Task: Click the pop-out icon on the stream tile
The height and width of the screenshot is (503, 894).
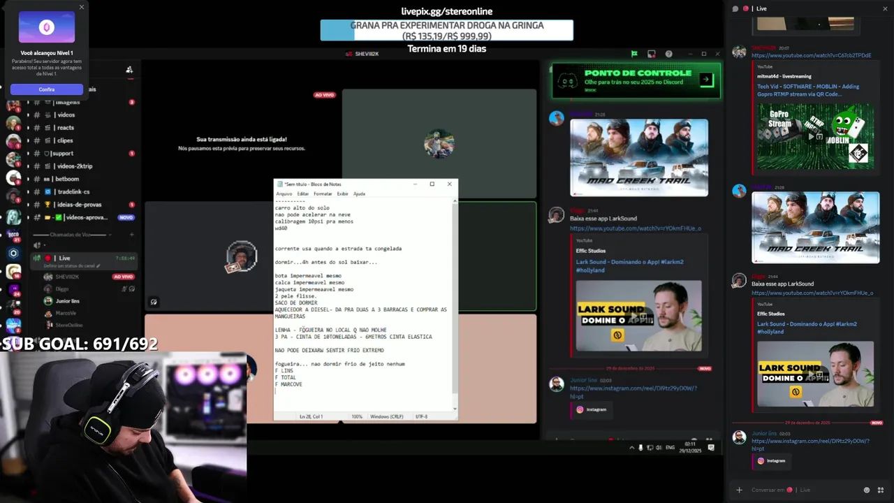Action: point(154,302)
